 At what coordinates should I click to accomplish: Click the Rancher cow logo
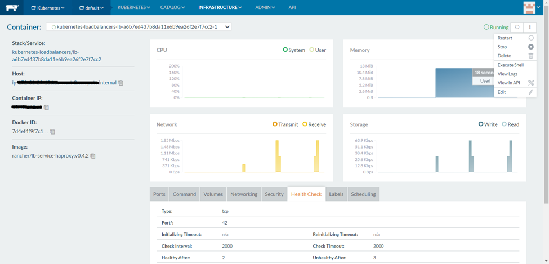pyautogui.click(x=11, y=7)
